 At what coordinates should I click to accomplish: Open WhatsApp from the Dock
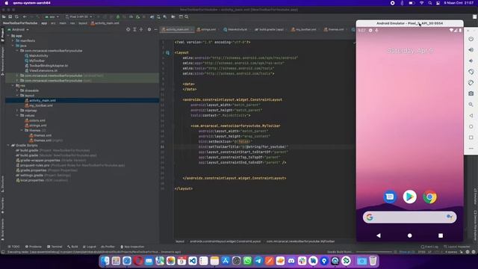(x=247, y=261)
